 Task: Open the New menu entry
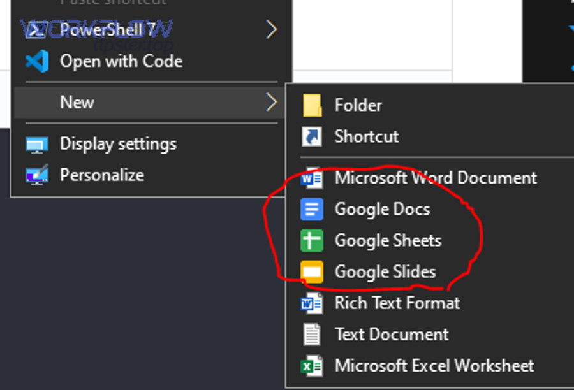tap(77, 102)
